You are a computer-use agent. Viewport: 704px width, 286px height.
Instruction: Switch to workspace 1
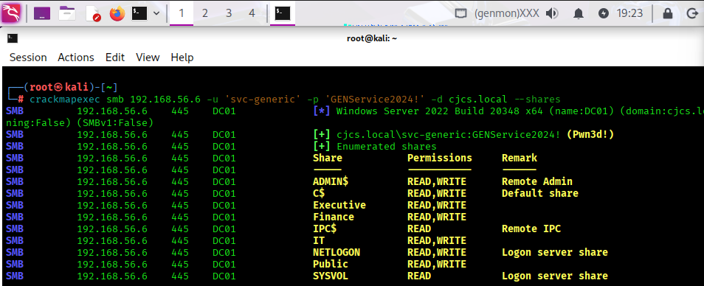(x=182, y=13)
